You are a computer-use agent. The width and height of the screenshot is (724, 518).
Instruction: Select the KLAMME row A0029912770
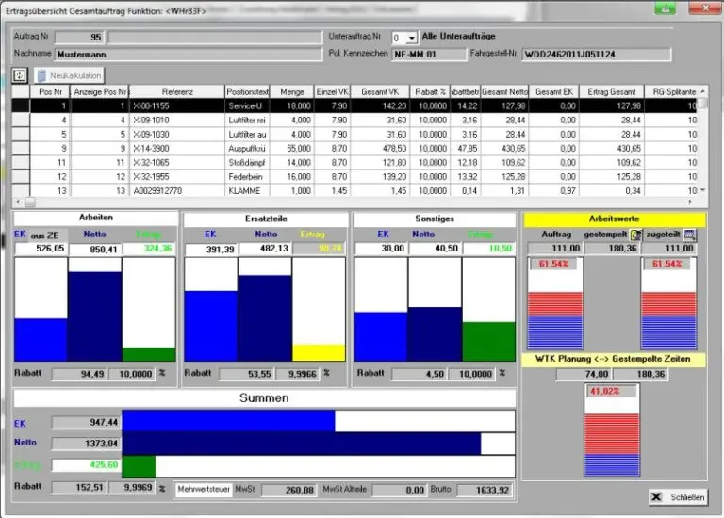click(x=360, y=190)
